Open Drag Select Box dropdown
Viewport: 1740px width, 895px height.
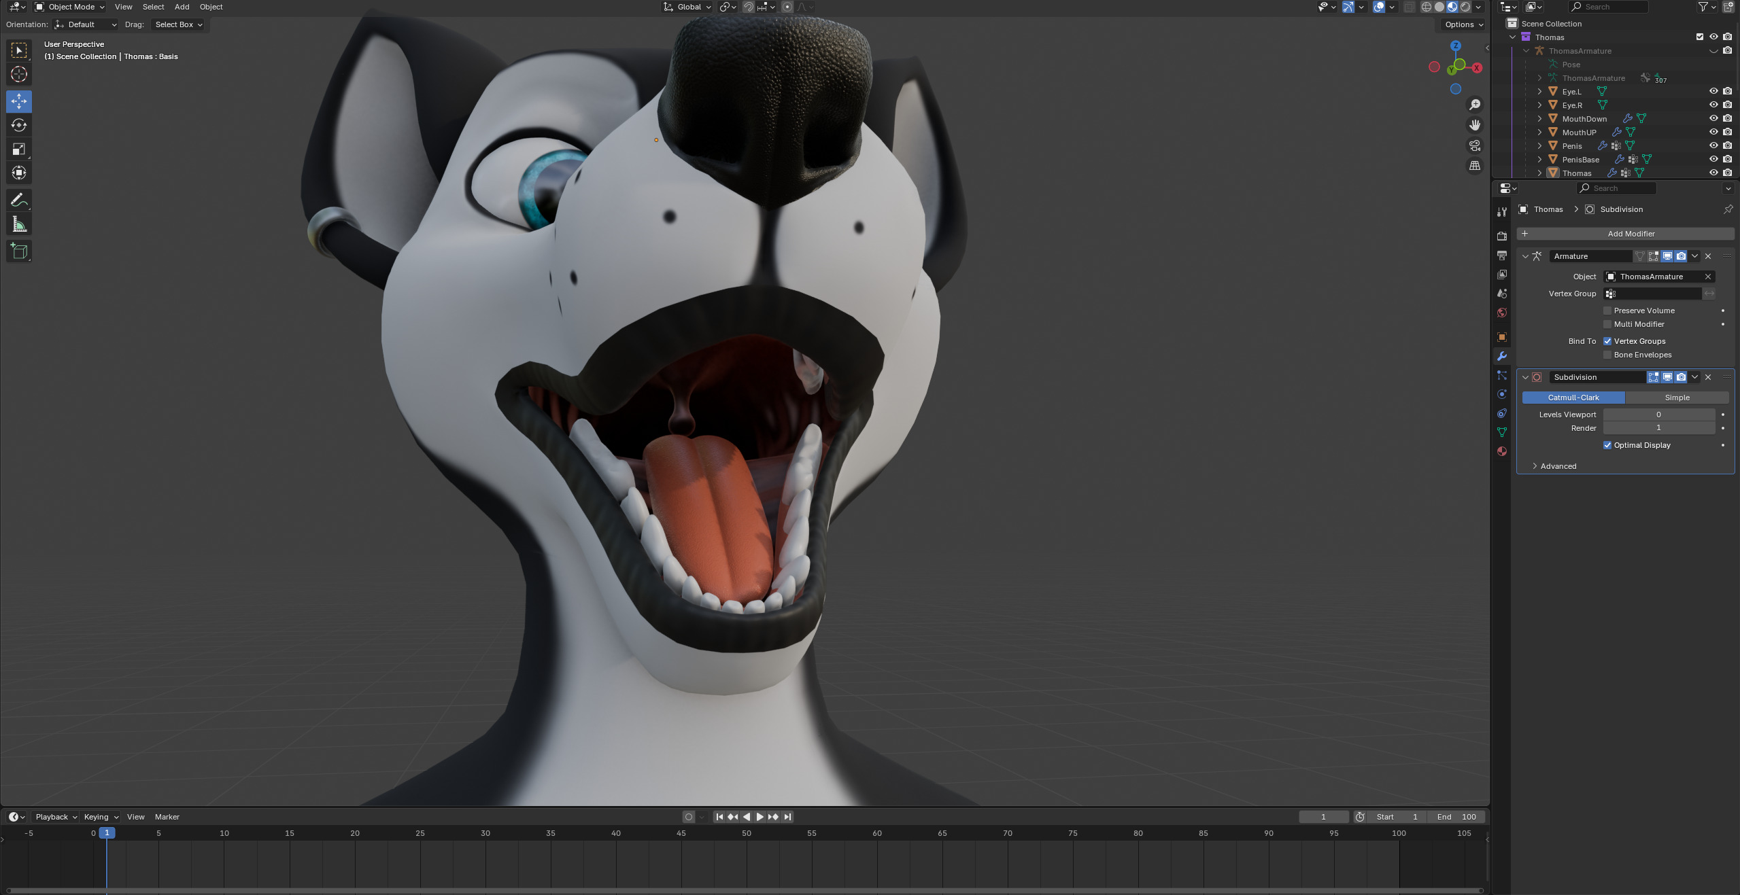pos(177,24)
